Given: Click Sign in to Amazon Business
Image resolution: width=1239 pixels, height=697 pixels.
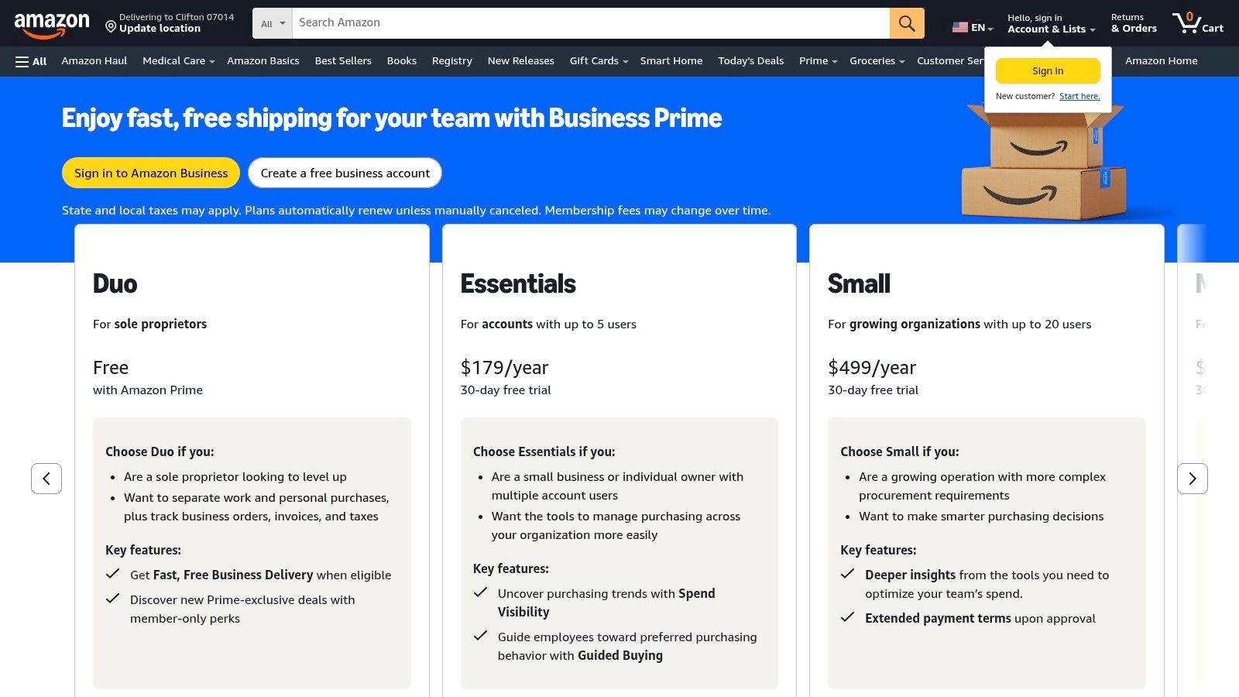Looking at the screenshot, I should [150, 173].
